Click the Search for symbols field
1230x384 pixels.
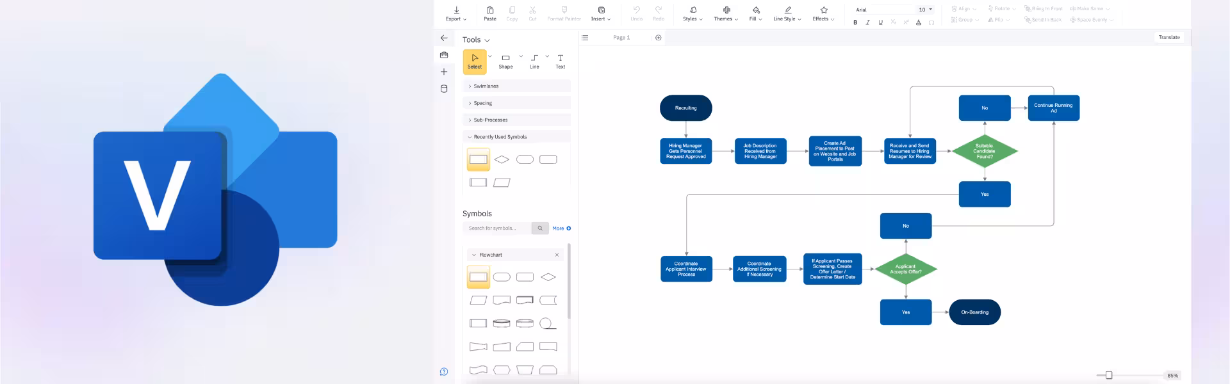[x=497, y=228]
